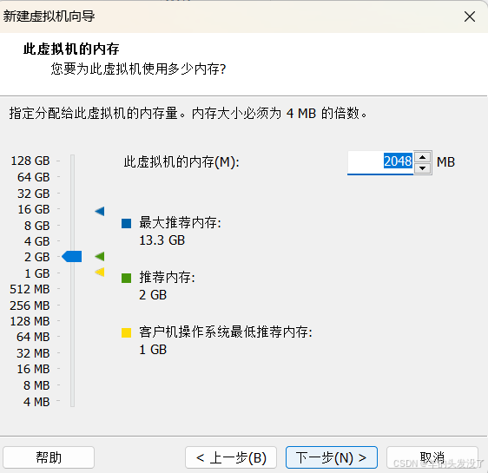Click the 64 MB slider label

[x=33, y=337]
